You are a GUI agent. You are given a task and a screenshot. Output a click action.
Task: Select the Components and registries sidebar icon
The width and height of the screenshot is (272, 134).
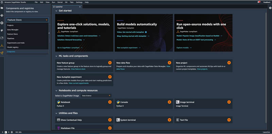pos(2,53)
